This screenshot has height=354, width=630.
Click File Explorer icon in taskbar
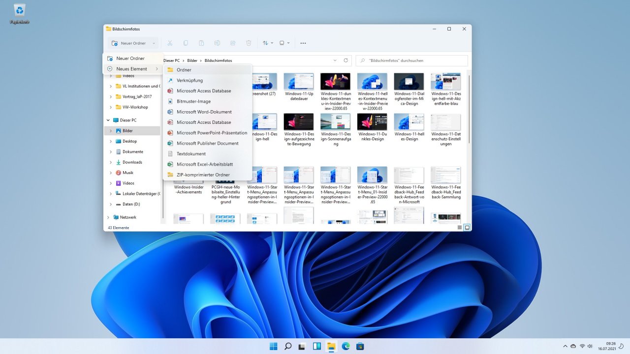coord(331,346)
